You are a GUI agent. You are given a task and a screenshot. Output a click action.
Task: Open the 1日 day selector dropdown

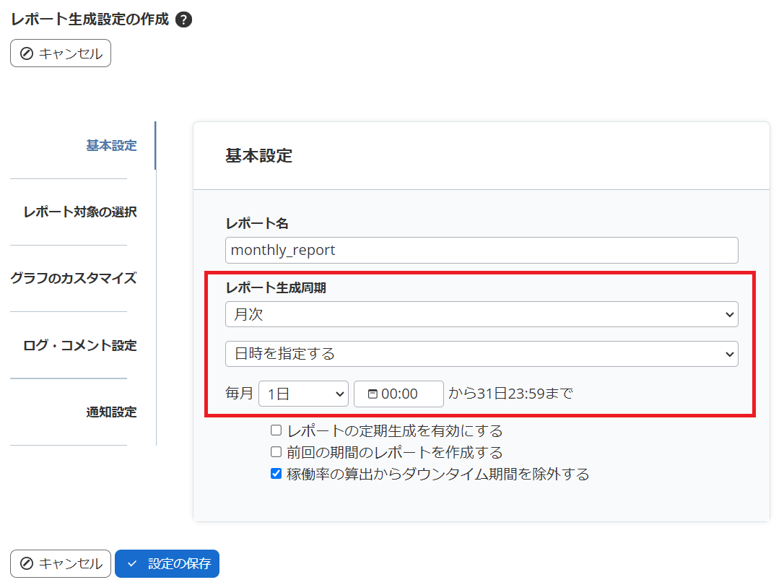point(303,394)
